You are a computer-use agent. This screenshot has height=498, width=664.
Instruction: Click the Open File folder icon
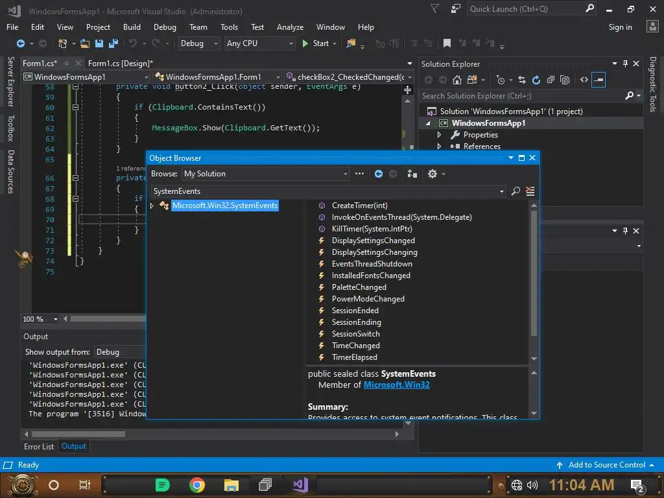tap(85, 43)
